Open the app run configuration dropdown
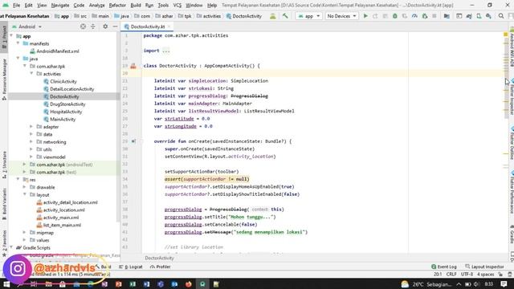 (308, 16)
